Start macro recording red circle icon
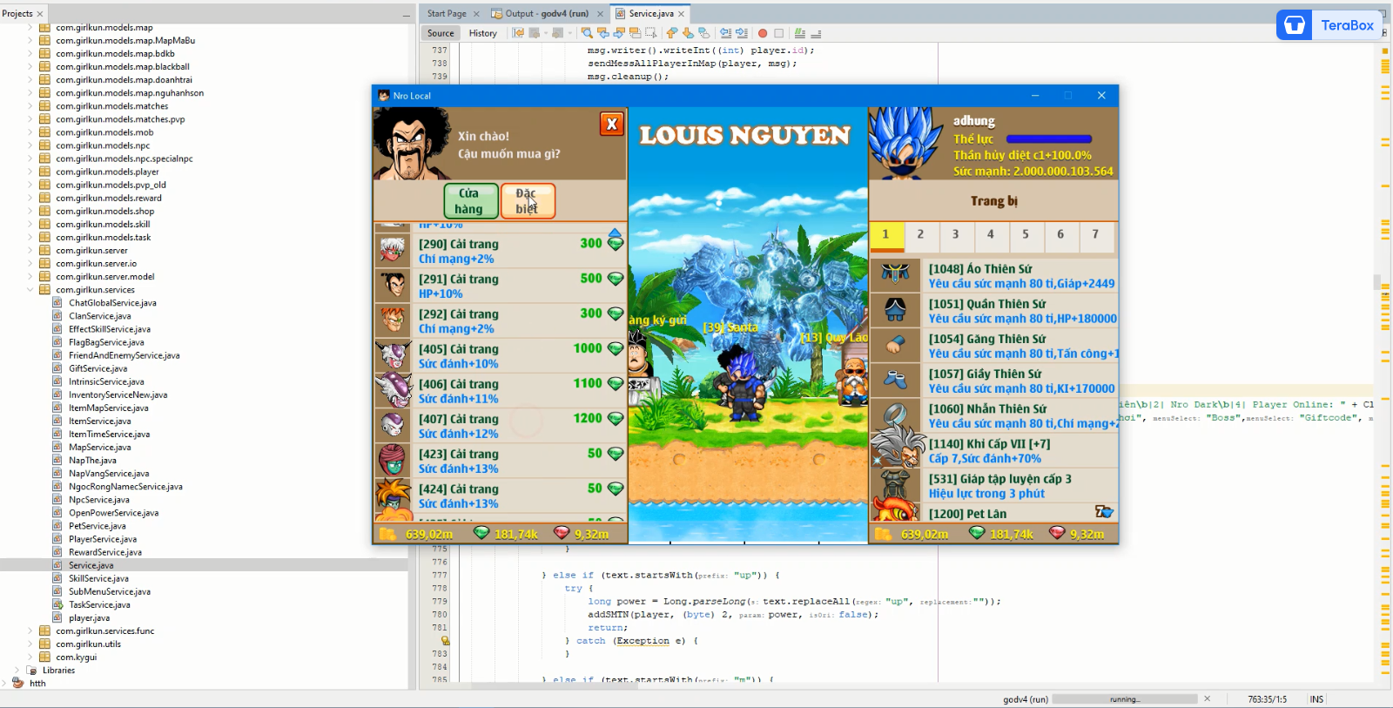The image size is (1393, 708). [763, 33]
